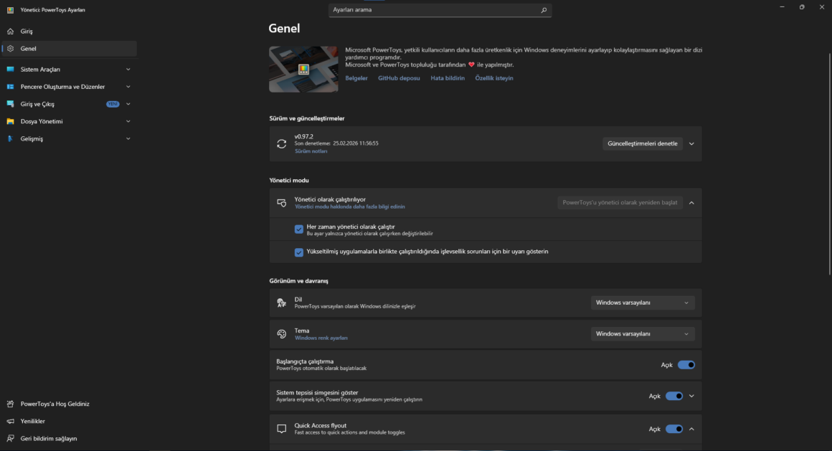
Task: Click the Dosya Yönetimi folder icon
Action: click(x=10, y=121)
